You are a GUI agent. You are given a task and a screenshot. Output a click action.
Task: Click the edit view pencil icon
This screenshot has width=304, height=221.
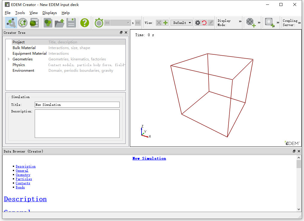point(211,23)
